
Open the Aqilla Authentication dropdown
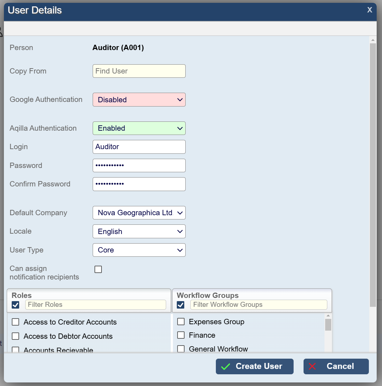pyautogui.click(x=139, y=128)
